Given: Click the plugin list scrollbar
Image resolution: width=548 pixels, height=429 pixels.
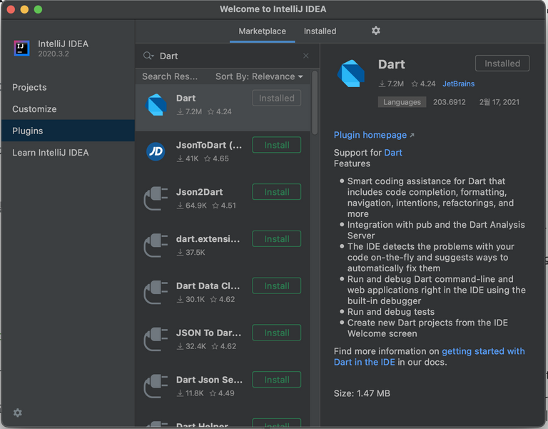Looking at the screenshot, I should click(x=315, y=102).
